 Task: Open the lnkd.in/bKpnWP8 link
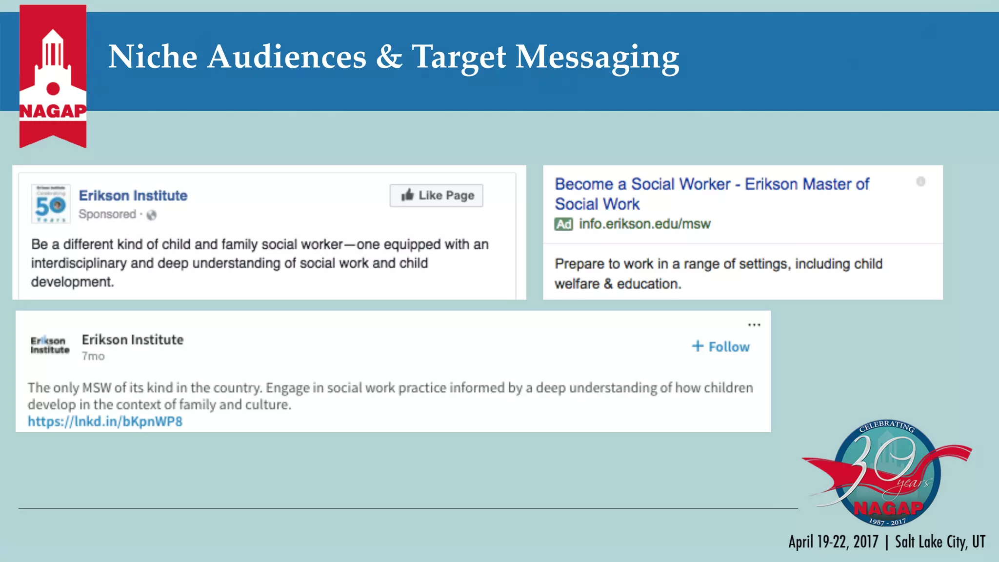pos(105,421)
